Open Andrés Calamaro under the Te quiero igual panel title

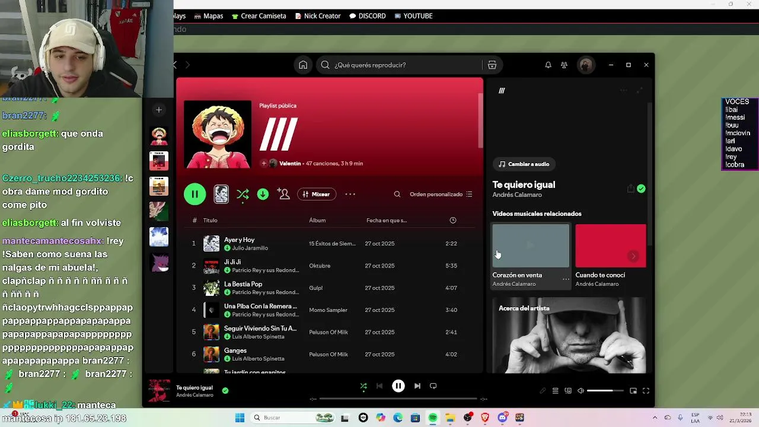click(x=517, y=195)
